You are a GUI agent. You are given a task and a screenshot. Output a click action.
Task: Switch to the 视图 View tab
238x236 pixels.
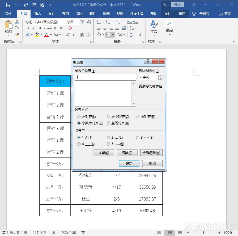coord(120,14)
